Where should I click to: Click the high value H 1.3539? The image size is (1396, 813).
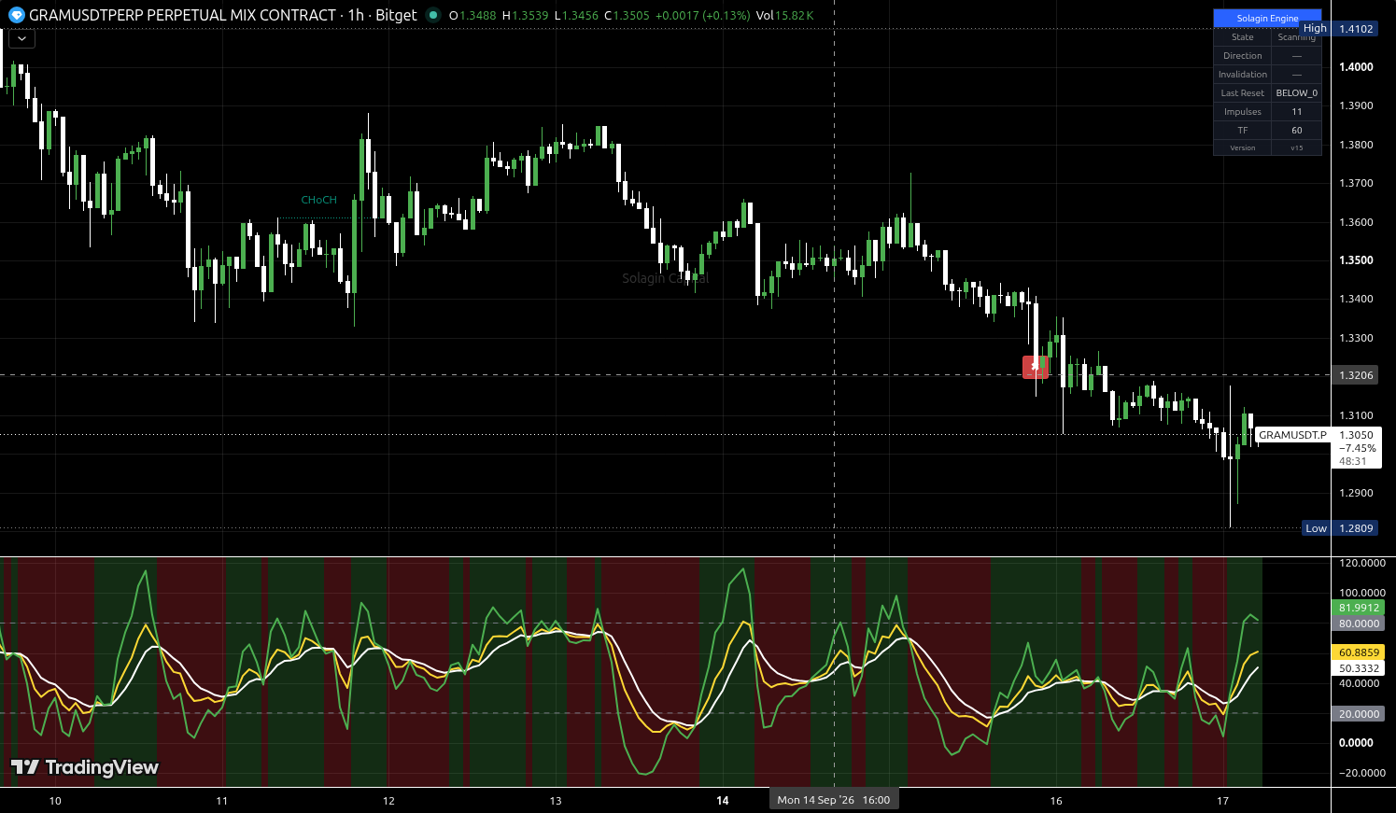(x=525, y=16)
